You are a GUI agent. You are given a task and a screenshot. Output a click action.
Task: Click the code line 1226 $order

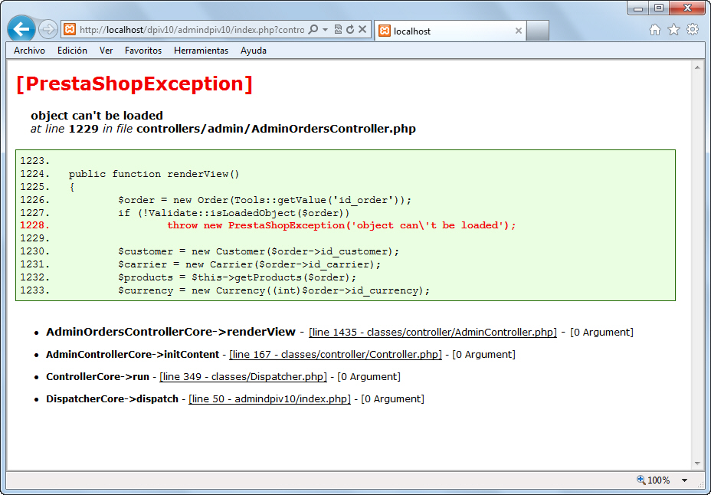point(265,200)
